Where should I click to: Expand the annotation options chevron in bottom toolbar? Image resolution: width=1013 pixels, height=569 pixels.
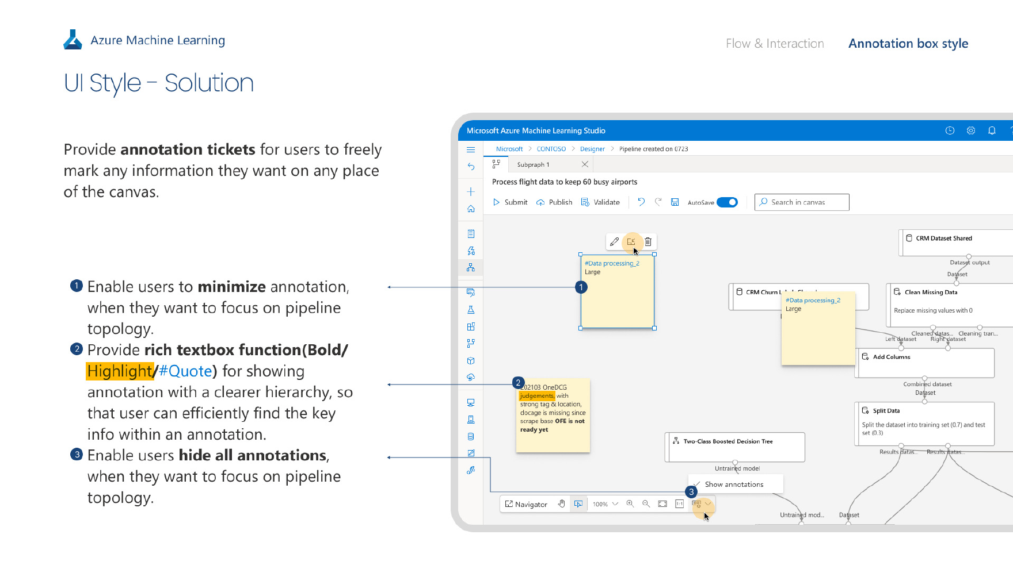[x=708, y=504]
